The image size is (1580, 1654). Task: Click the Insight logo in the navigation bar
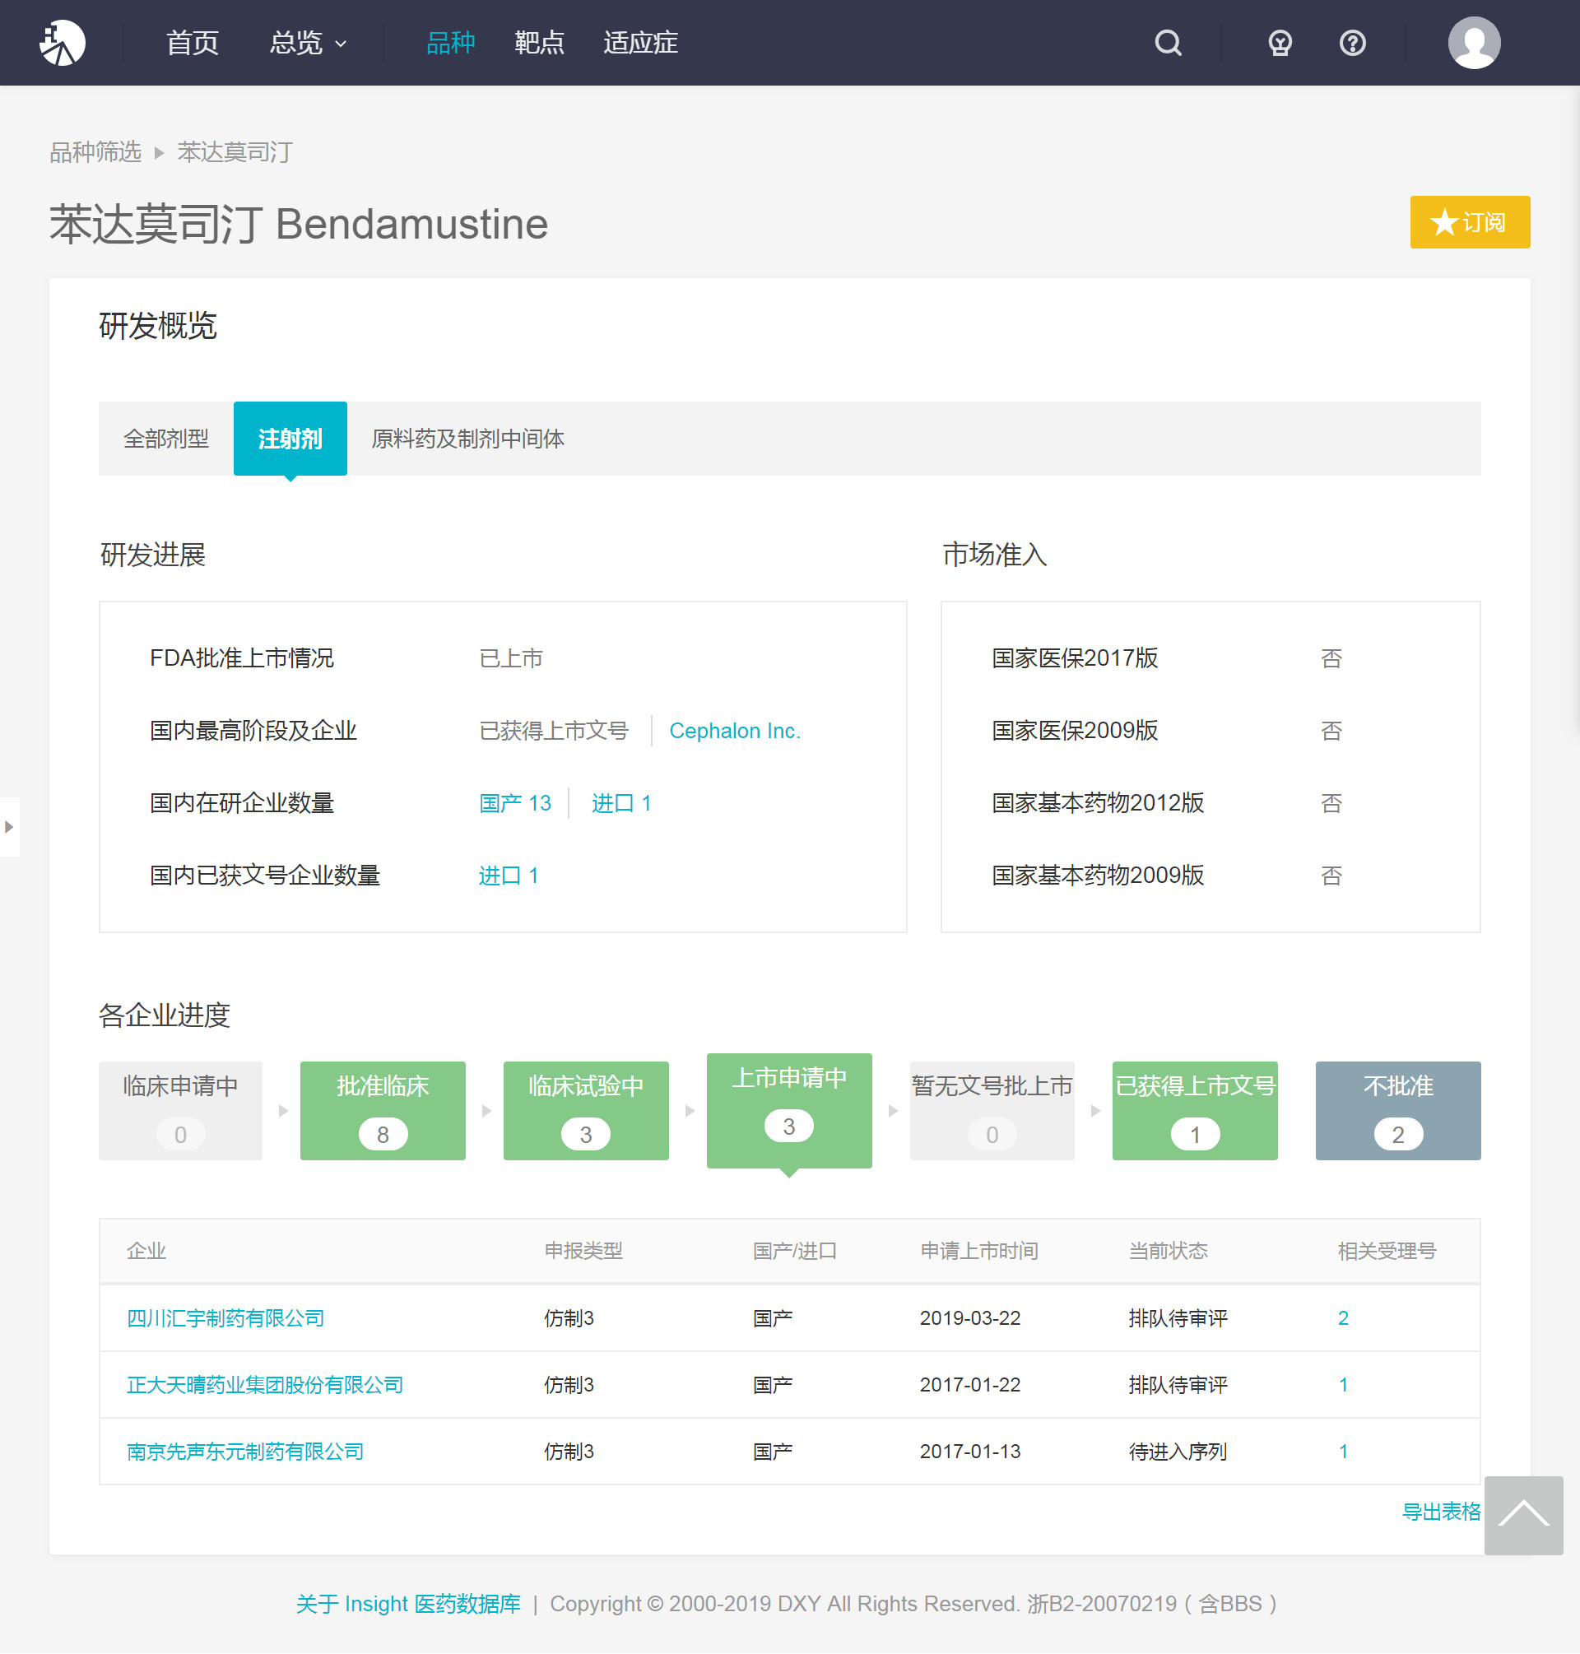click(x=63, y=42)
